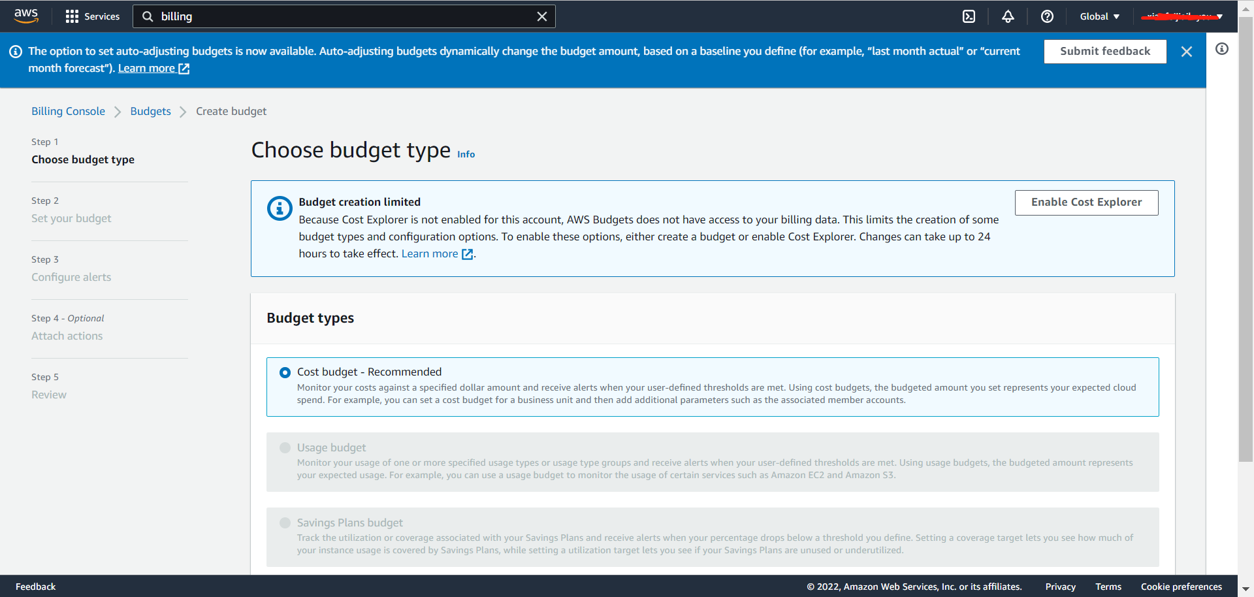Go to Budgets breadcrumb
Image resolution: width=1254 pixels, height=597 pixels.
[x=150, y=111]
